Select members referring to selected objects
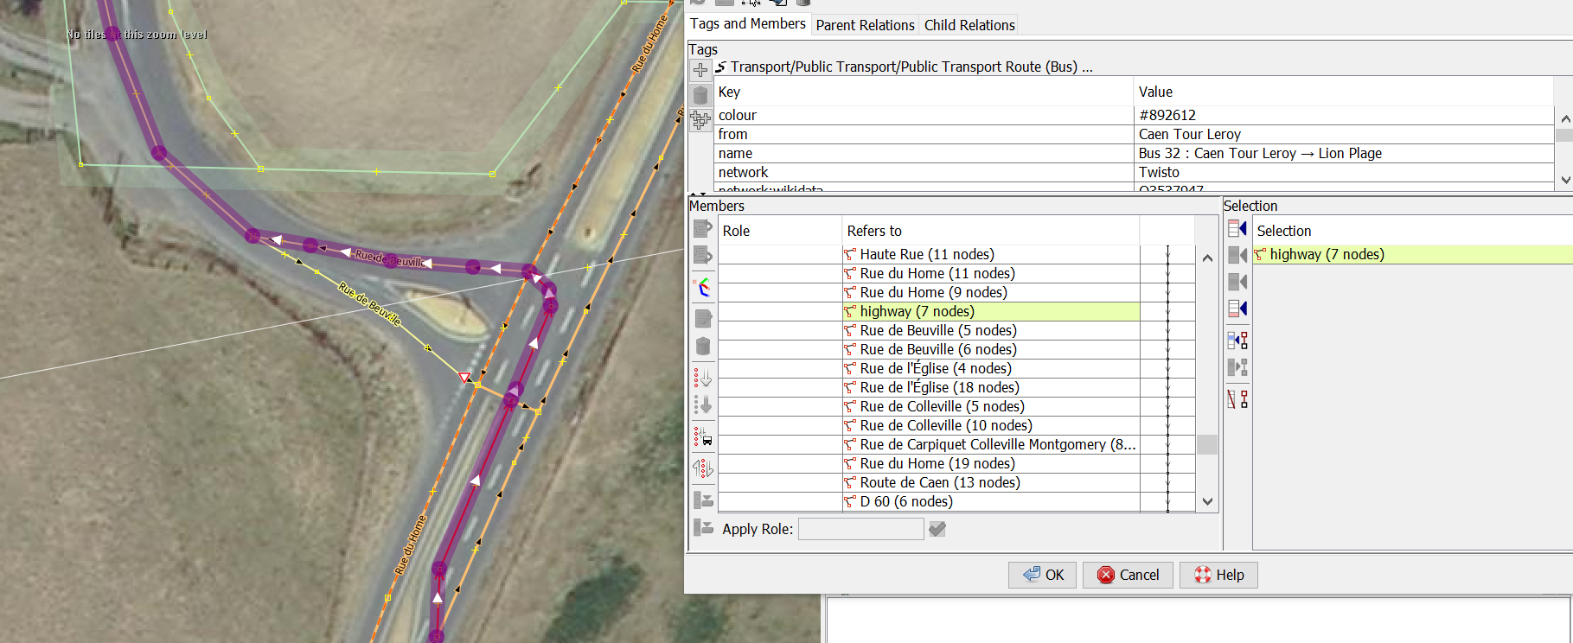Screen dimensions: 1573x643 (x=1237, y=341)
